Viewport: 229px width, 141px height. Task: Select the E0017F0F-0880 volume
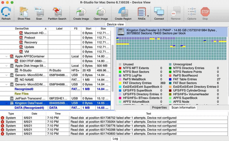(x=55, y=61)
